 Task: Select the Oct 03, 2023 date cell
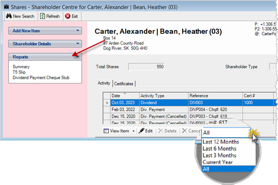(x=124, y=103)
